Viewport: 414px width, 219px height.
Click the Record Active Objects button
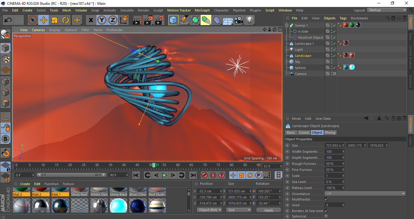coord(205,175)
